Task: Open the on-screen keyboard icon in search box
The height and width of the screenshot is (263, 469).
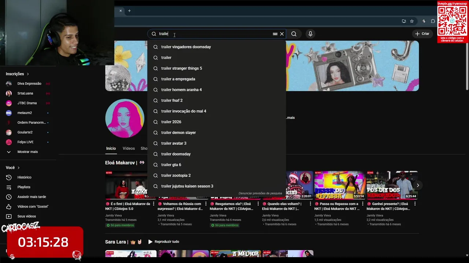Action: point(275,34)
